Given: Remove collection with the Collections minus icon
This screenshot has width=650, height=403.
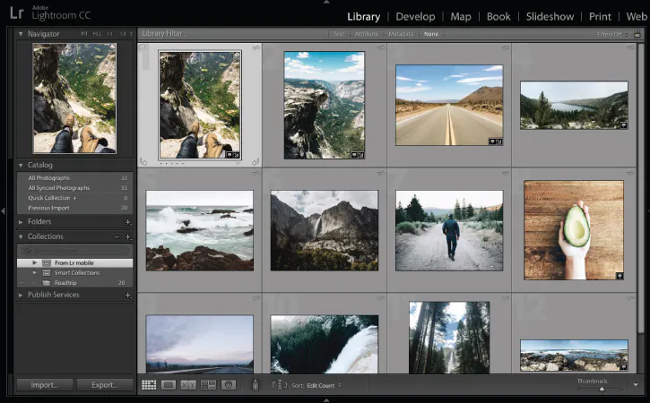Looking at the screenshot, I should (x=117, y=237).
